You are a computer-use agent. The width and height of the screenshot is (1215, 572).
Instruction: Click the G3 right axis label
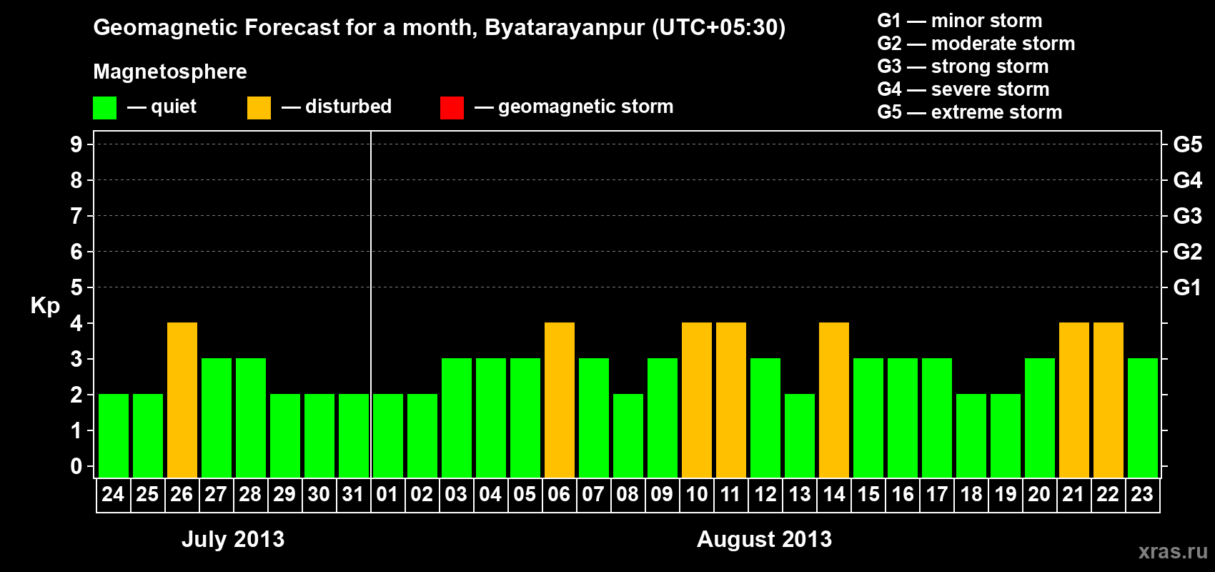(1188, 216)
